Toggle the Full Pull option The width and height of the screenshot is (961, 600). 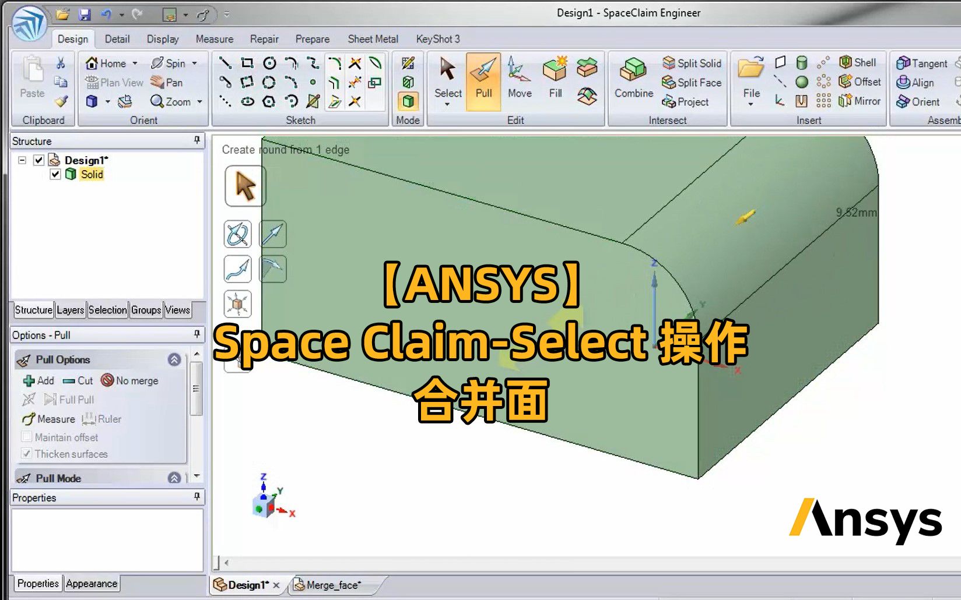click(69, 400)
